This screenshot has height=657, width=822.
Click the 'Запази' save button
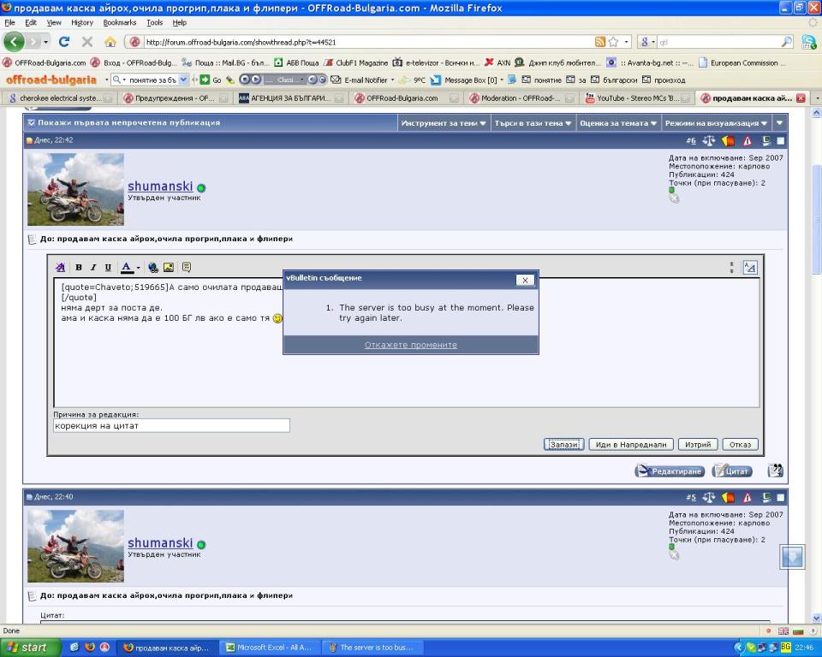[x=563, y=445]
